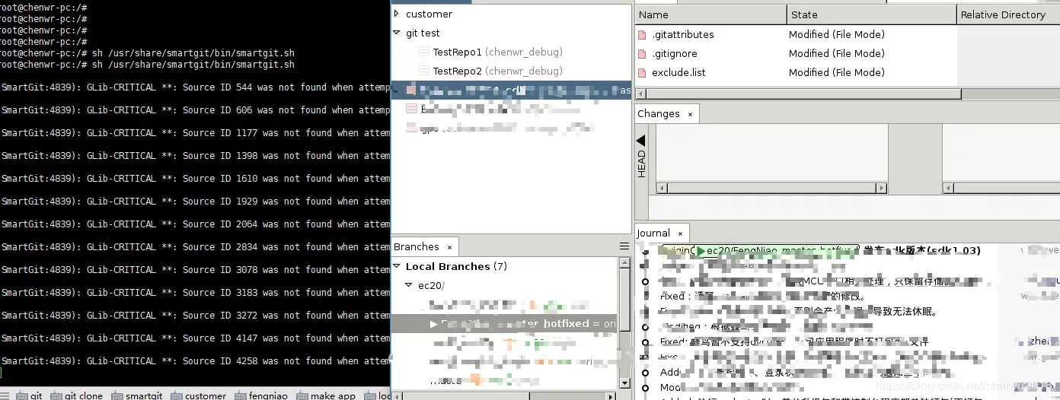Click files list horizontal scrollbar
Image resolution: width=1060 pixels, height=400 pixels.
(x=803, y=94)
